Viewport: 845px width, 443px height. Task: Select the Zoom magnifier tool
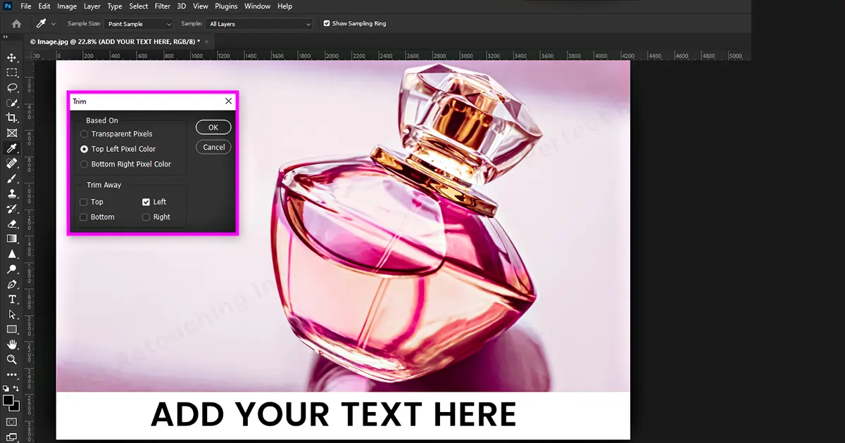12,359
